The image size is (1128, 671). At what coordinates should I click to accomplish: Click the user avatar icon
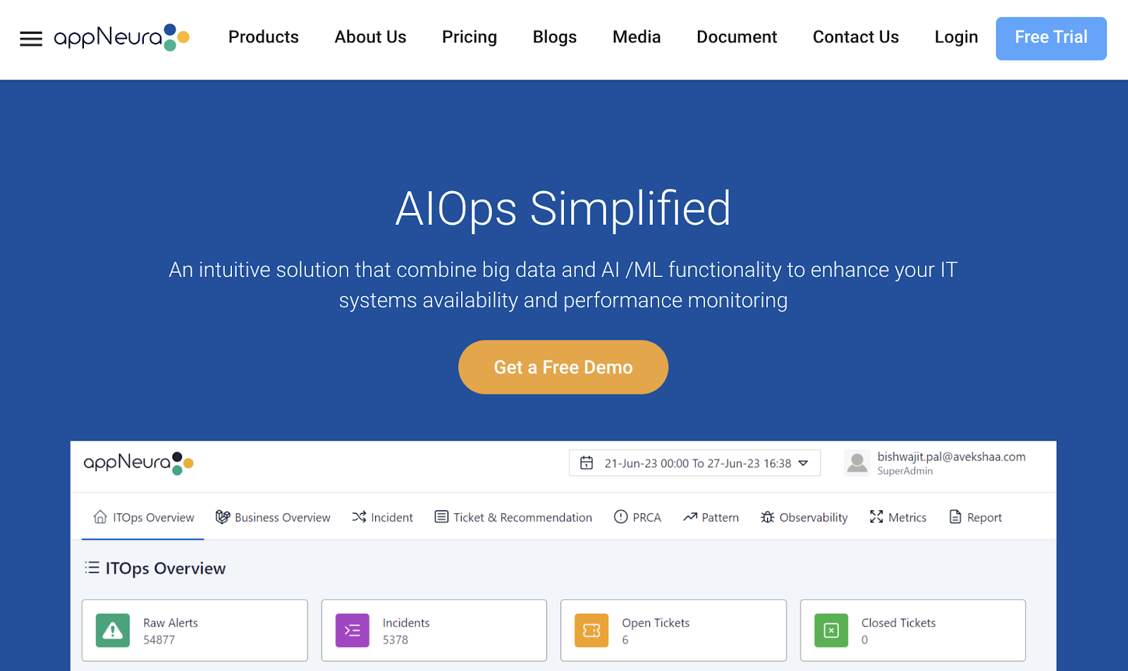click(x=857, y=463)
